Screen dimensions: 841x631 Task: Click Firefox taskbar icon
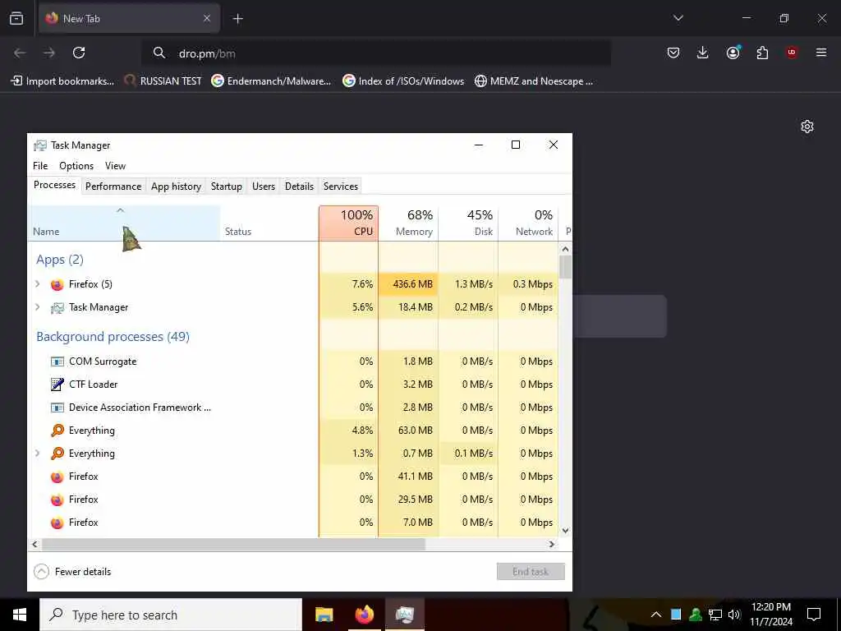click(364, 615)
